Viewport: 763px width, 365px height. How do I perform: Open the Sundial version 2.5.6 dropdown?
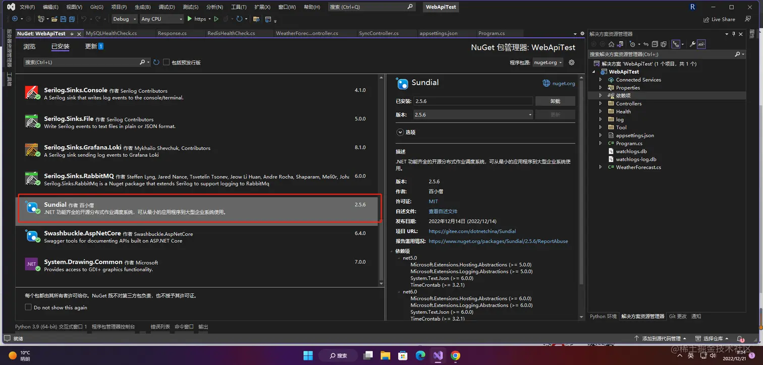click(x=473, y=114)
